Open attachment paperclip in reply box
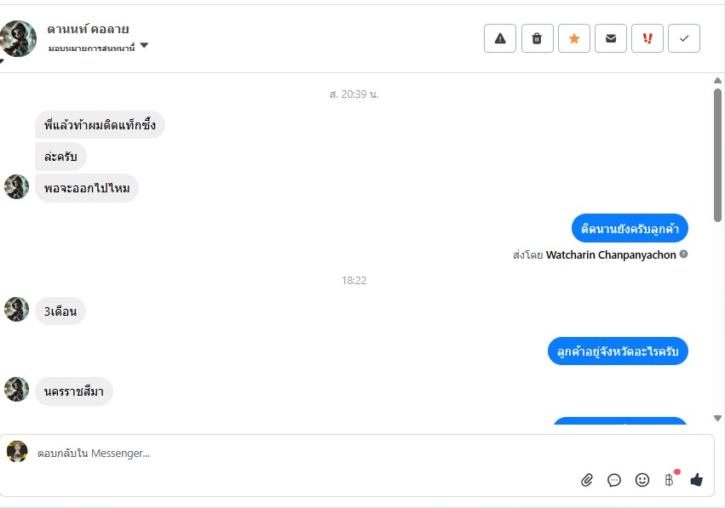This screenshot has height=508, width=725. click(x=587, y=480)
